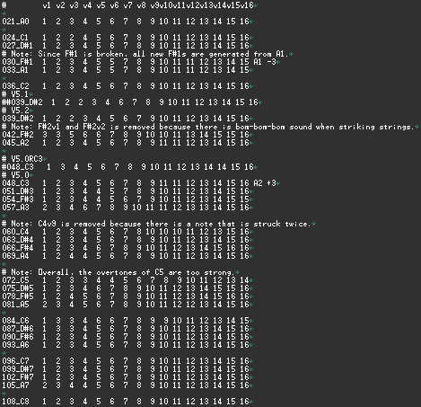The height and width of the screenshot is (407, 421).
Task: Click the row label 066_F#4
Action: pos(18,248)
